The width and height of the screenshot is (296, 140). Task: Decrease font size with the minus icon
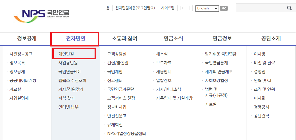click(x=187, y=8)
